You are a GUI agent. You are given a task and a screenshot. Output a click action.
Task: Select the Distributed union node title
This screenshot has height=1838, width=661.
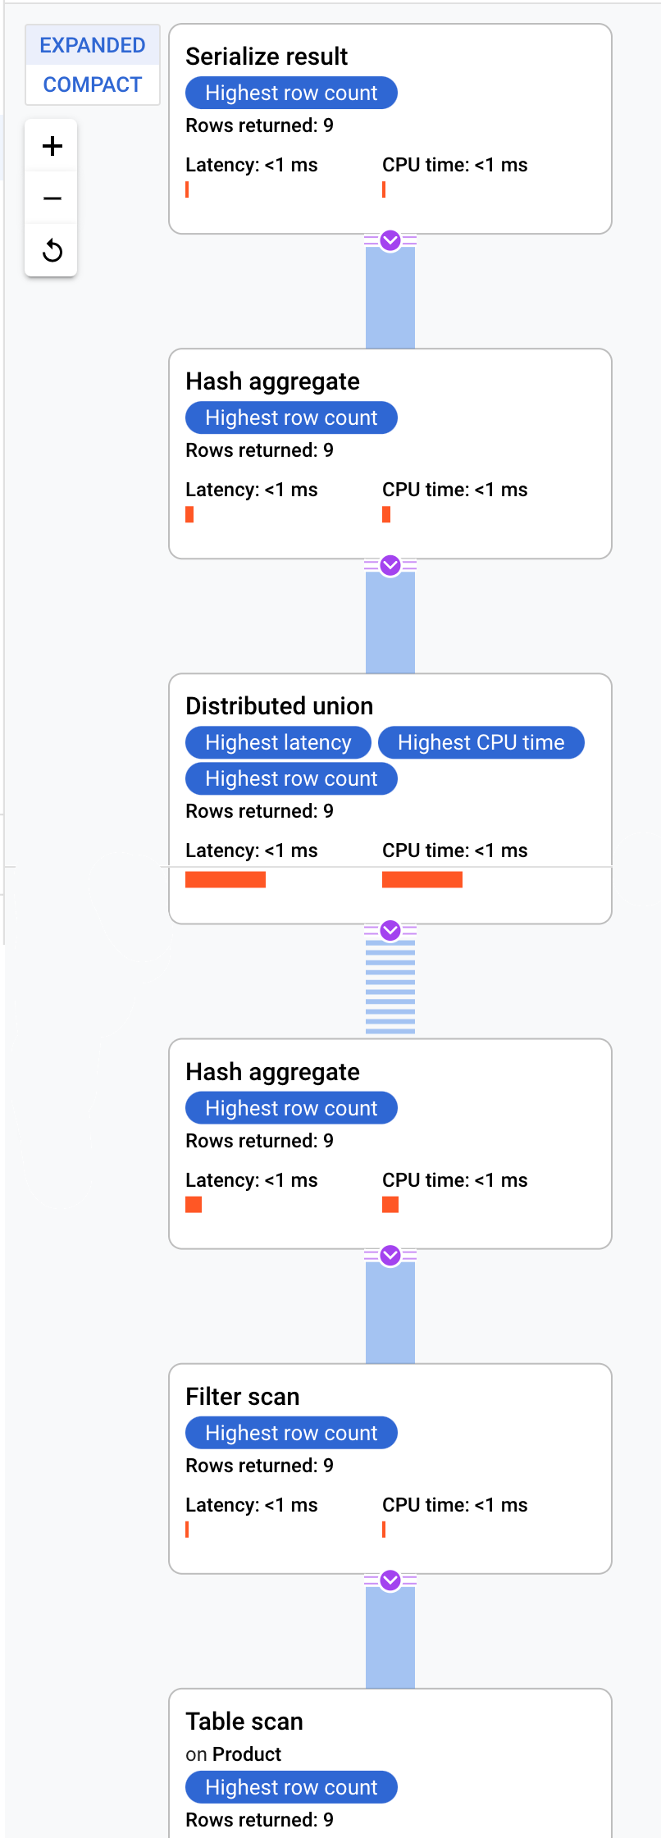point(279,706)
